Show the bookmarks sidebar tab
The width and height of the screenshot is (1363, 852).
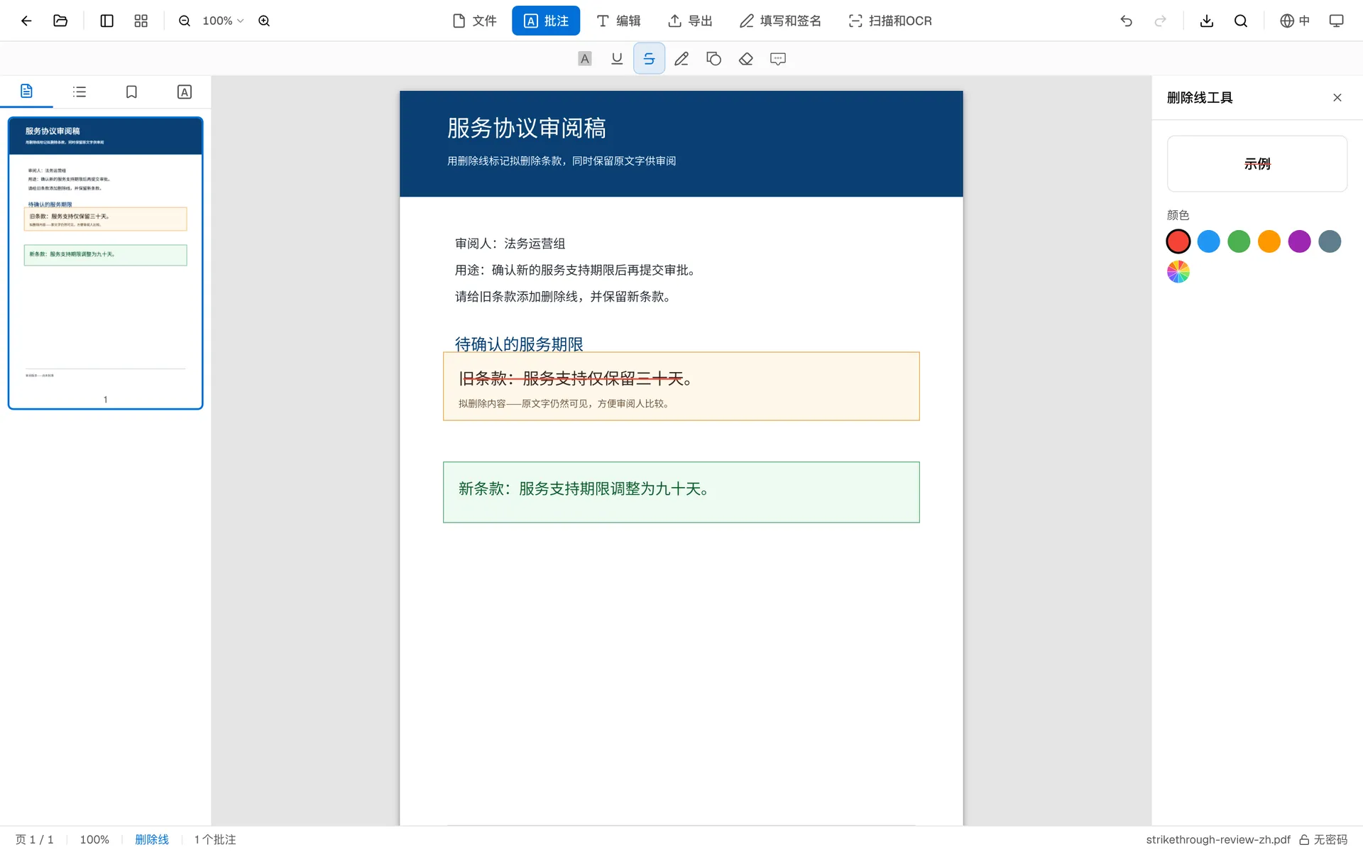click(131, 92)
